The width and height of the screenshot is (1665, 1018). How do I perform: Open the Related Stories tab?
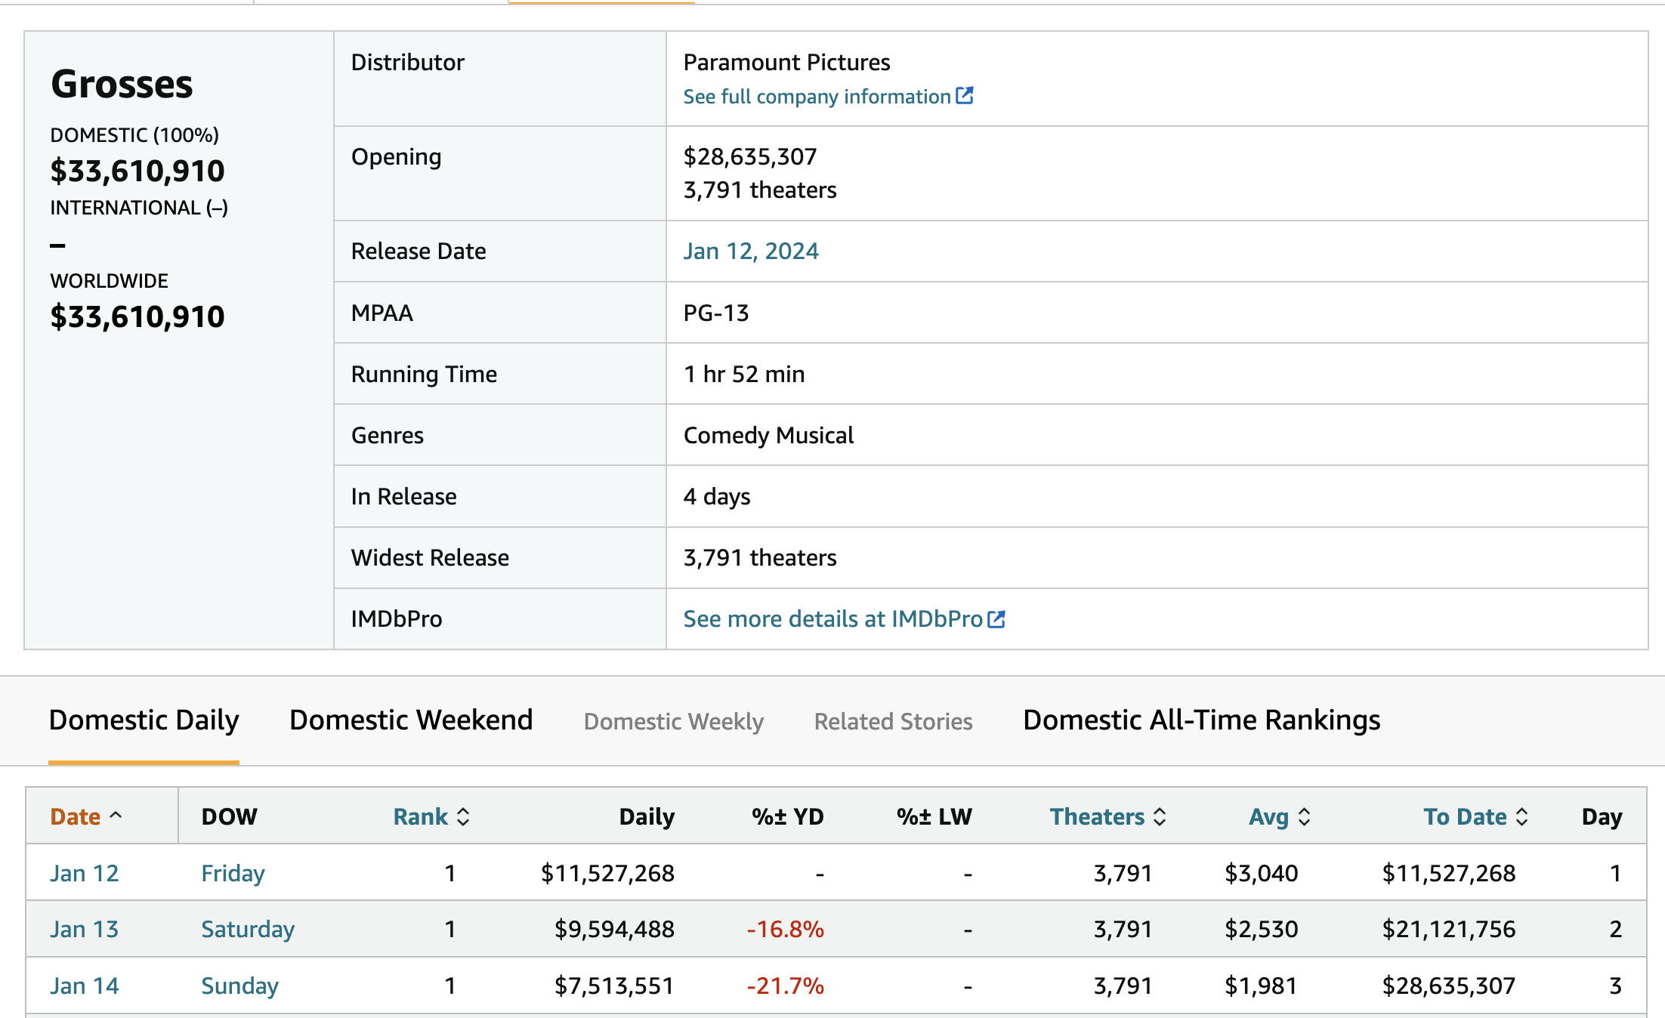(x=893, y=721)
